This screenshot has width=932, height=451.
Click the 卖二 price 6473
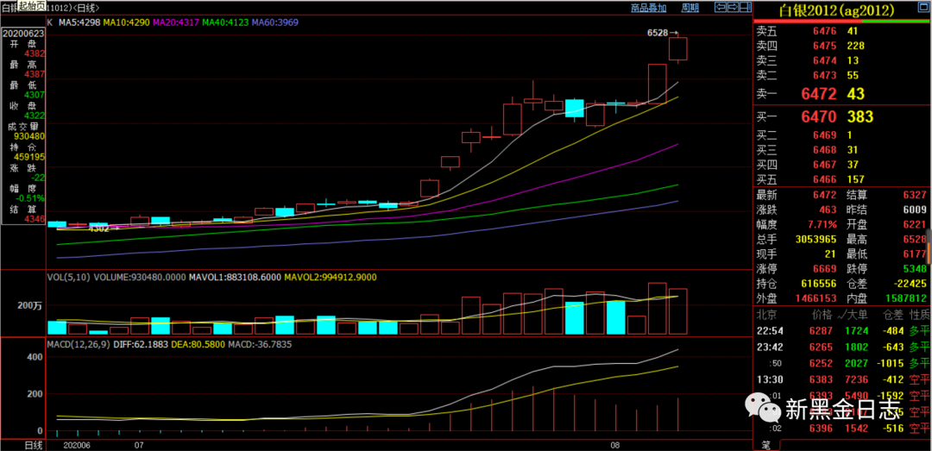pyautogui.click(x=826, y=76)
